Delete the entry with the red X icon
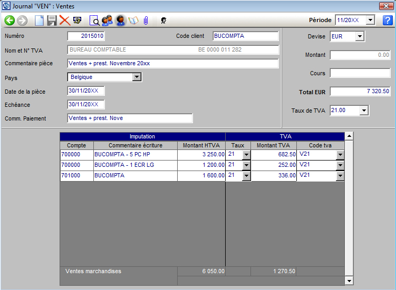This screenshot has height=290, width=396. (64, 21)
